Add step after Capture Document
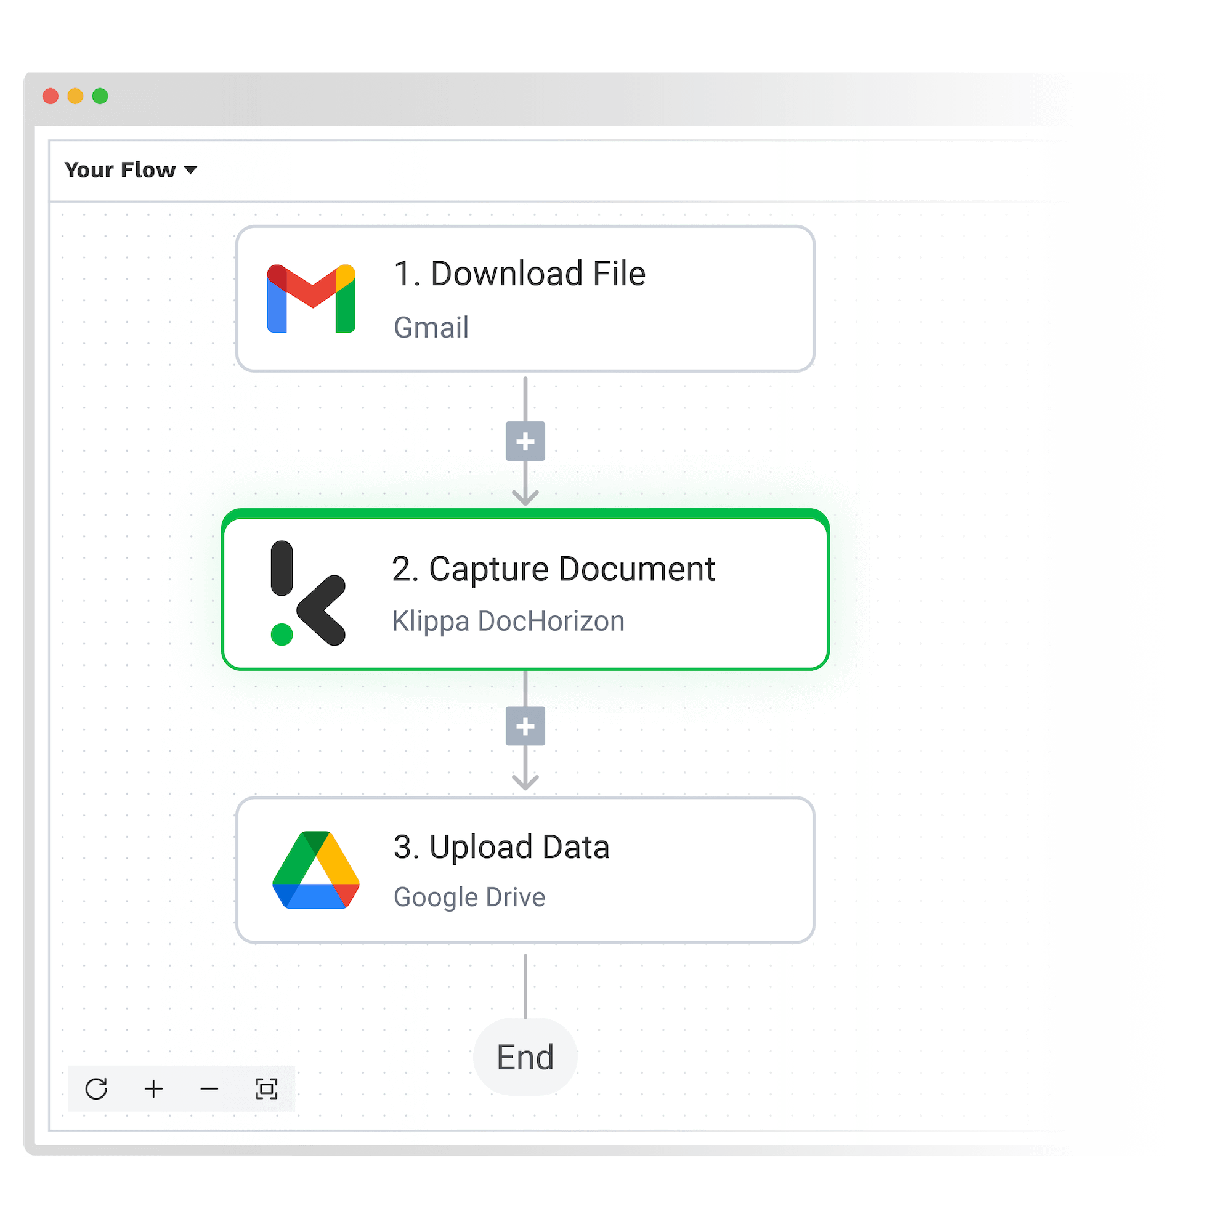 [525, 726]
